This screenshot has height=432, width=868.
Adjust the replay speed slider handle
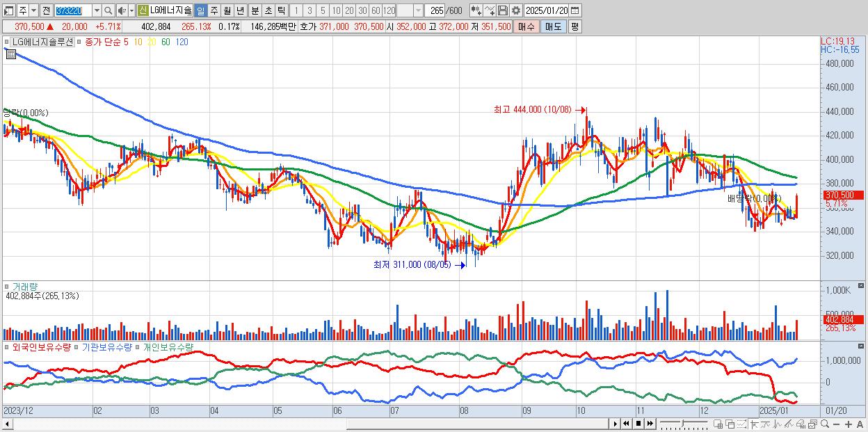683,423
